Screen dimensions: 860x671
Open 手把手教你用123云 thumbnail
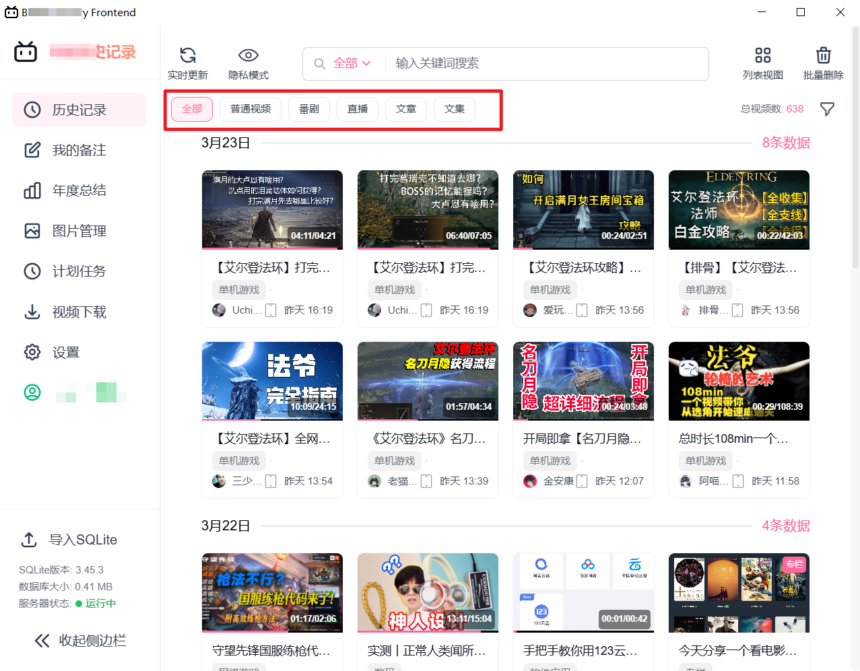[583, 593]
